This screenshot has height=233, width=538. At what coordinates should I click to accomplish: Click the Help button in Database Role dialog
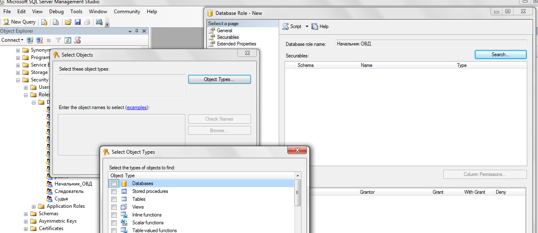click(320, 26)
